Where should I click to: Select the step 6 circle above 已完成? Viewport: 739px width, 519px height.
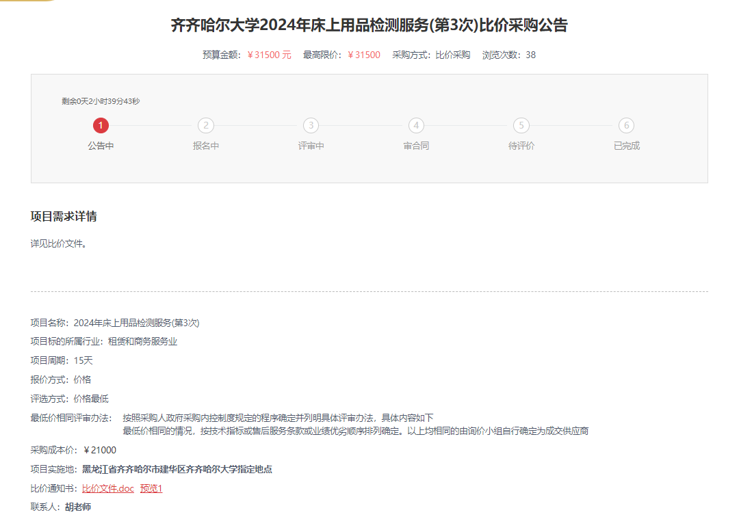point(627,125)
